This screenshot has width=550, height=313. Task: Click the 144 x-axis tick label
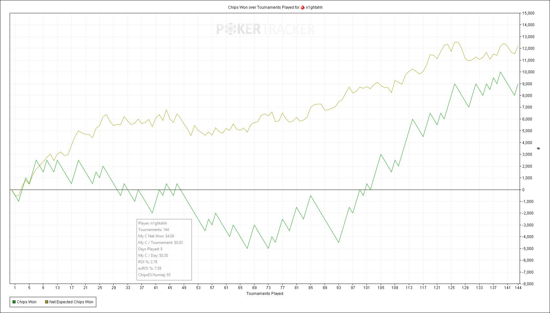[x=518, y=288]
